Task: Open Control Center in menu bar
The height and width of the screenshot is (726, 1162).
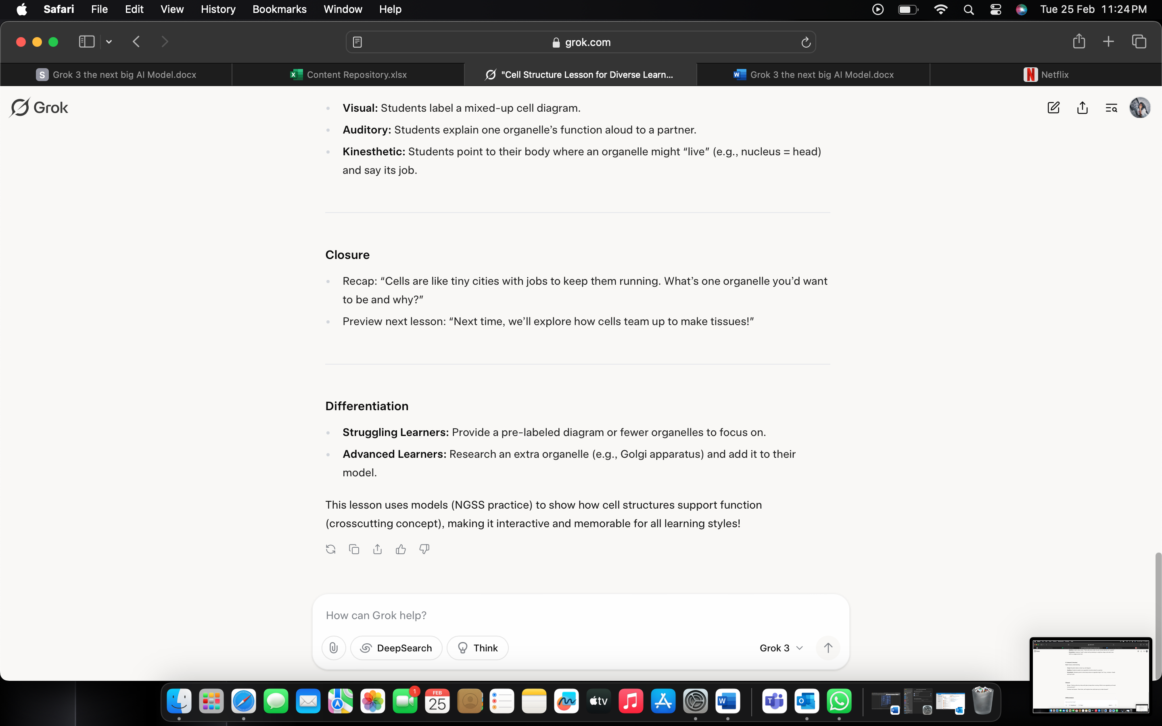Action: pos(995,10)
